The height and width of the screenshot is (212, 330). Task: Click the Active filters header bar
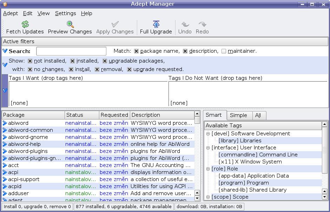point(165,41)
